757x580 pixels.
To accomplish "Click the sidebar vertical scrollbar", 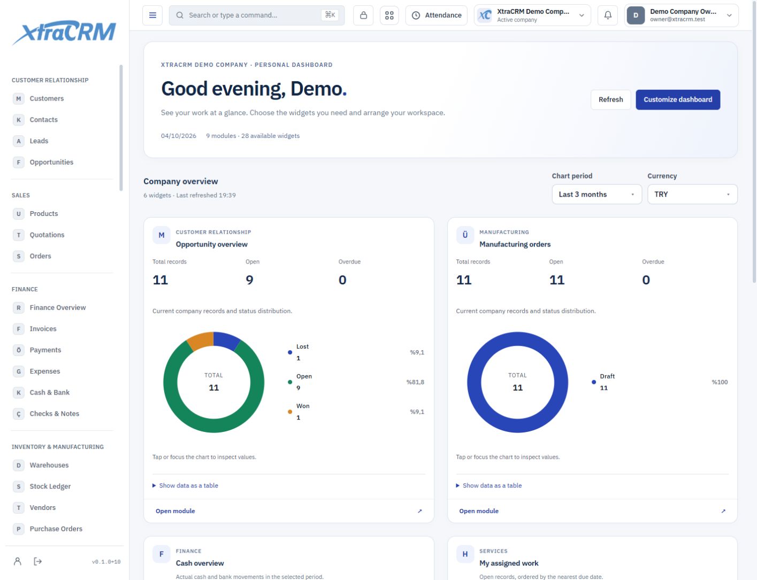I will 121,128.
